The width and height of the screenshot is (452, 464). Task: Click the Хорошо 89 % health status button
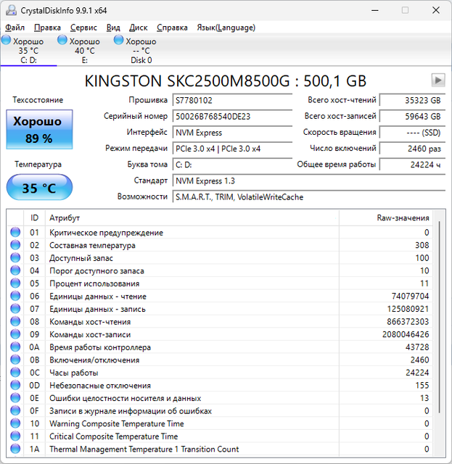click(x=39, y=129)
